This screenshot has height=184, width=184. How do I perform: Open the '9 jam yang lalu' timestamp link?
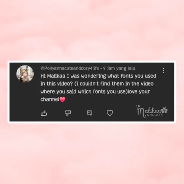[x=119, y=68]
